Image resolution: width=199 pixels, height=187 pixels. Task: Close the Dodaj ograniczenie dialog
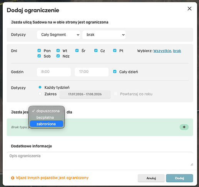coord(189,9)
